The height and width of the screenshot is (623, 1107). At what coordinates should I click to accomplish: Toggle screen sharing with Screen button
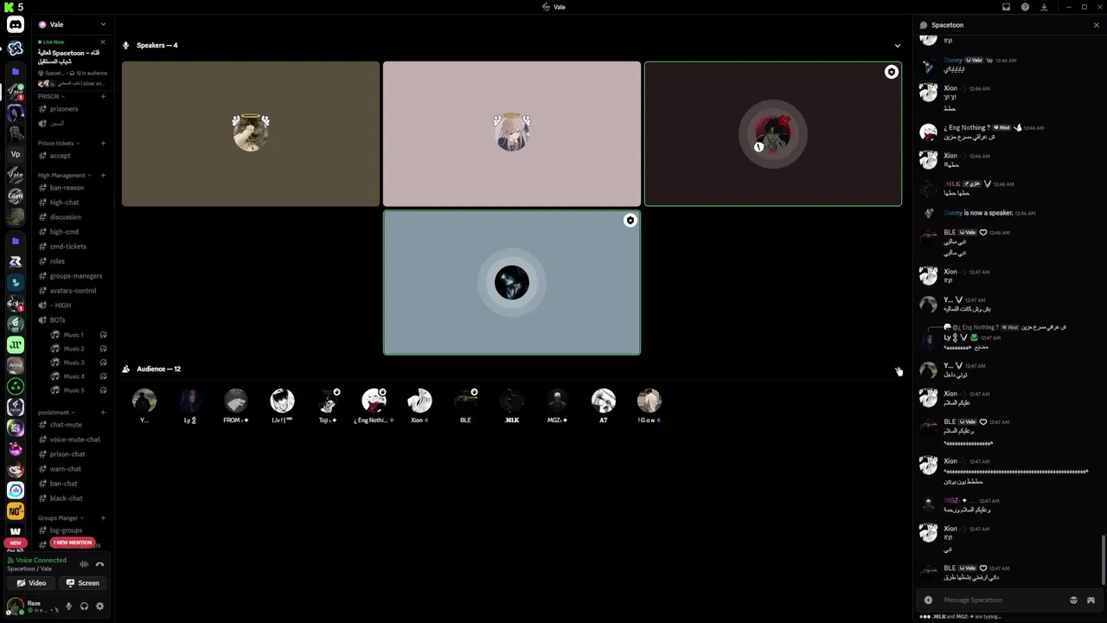83,583
